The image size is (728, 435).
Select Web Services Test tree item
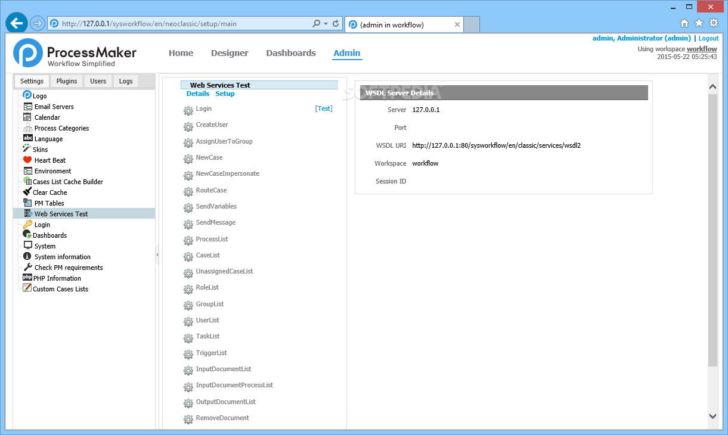pyautogui.click(x=84, y=213)
